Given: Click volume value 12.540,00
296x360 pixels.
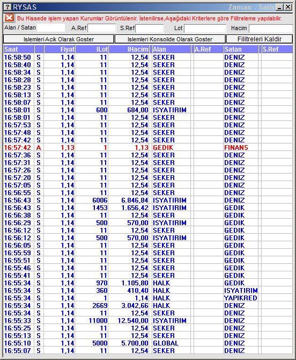Looking at the screenshot, I should click(x=133, y=321).
